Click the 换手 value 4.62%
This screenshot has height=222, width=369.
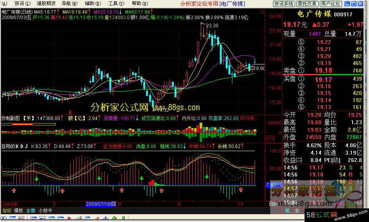[x=314, y=146]
